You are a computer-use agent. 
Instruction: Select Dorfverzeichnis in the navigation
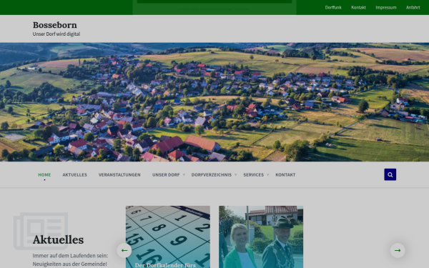(x=212, y=175)
